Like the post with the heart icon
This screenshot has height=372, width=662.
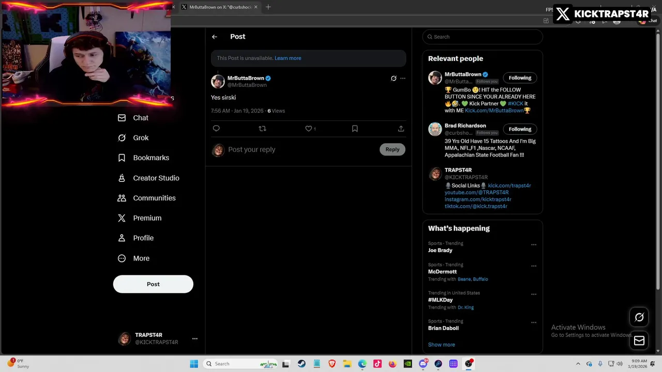coord(309,129)
